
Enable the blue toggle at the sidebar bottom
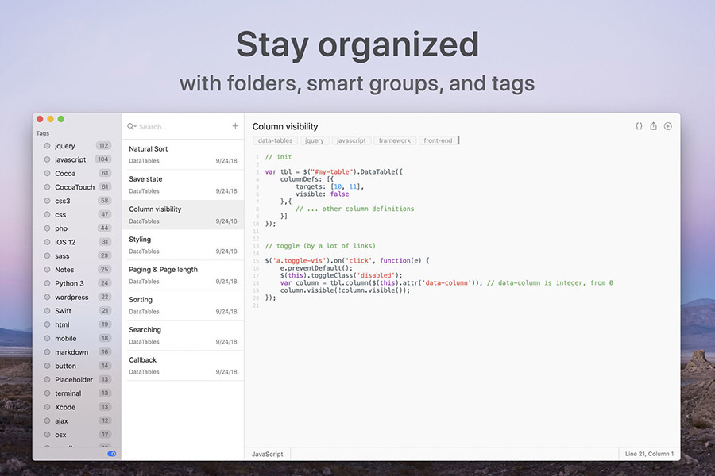(x=111, y=454)
